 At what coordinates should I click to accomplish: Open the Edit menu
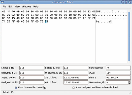coord(10,7)
